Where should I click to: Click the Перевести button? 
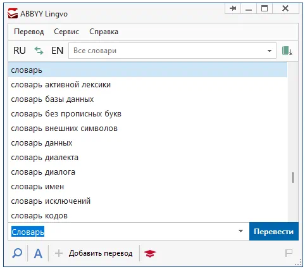[274, 231]
